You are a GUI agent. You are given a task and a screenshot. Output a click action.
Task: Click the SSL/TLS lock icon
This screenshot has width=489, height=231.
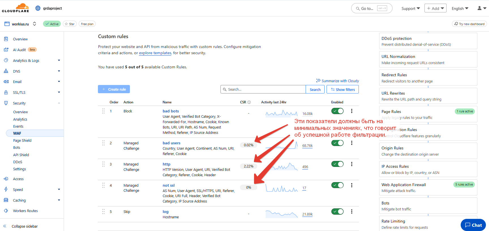[6, 92]
